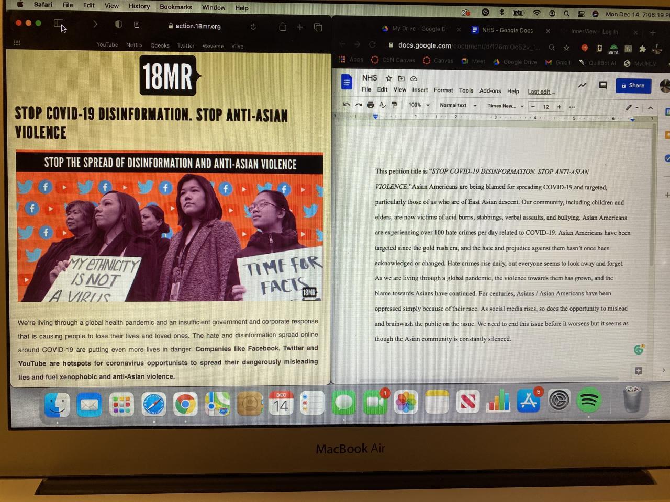Viewport: 670px width, 502px height.
Task: Open Wi-Fi status in the menu bar
Action: pyautogui.click(x=537, y=13)
